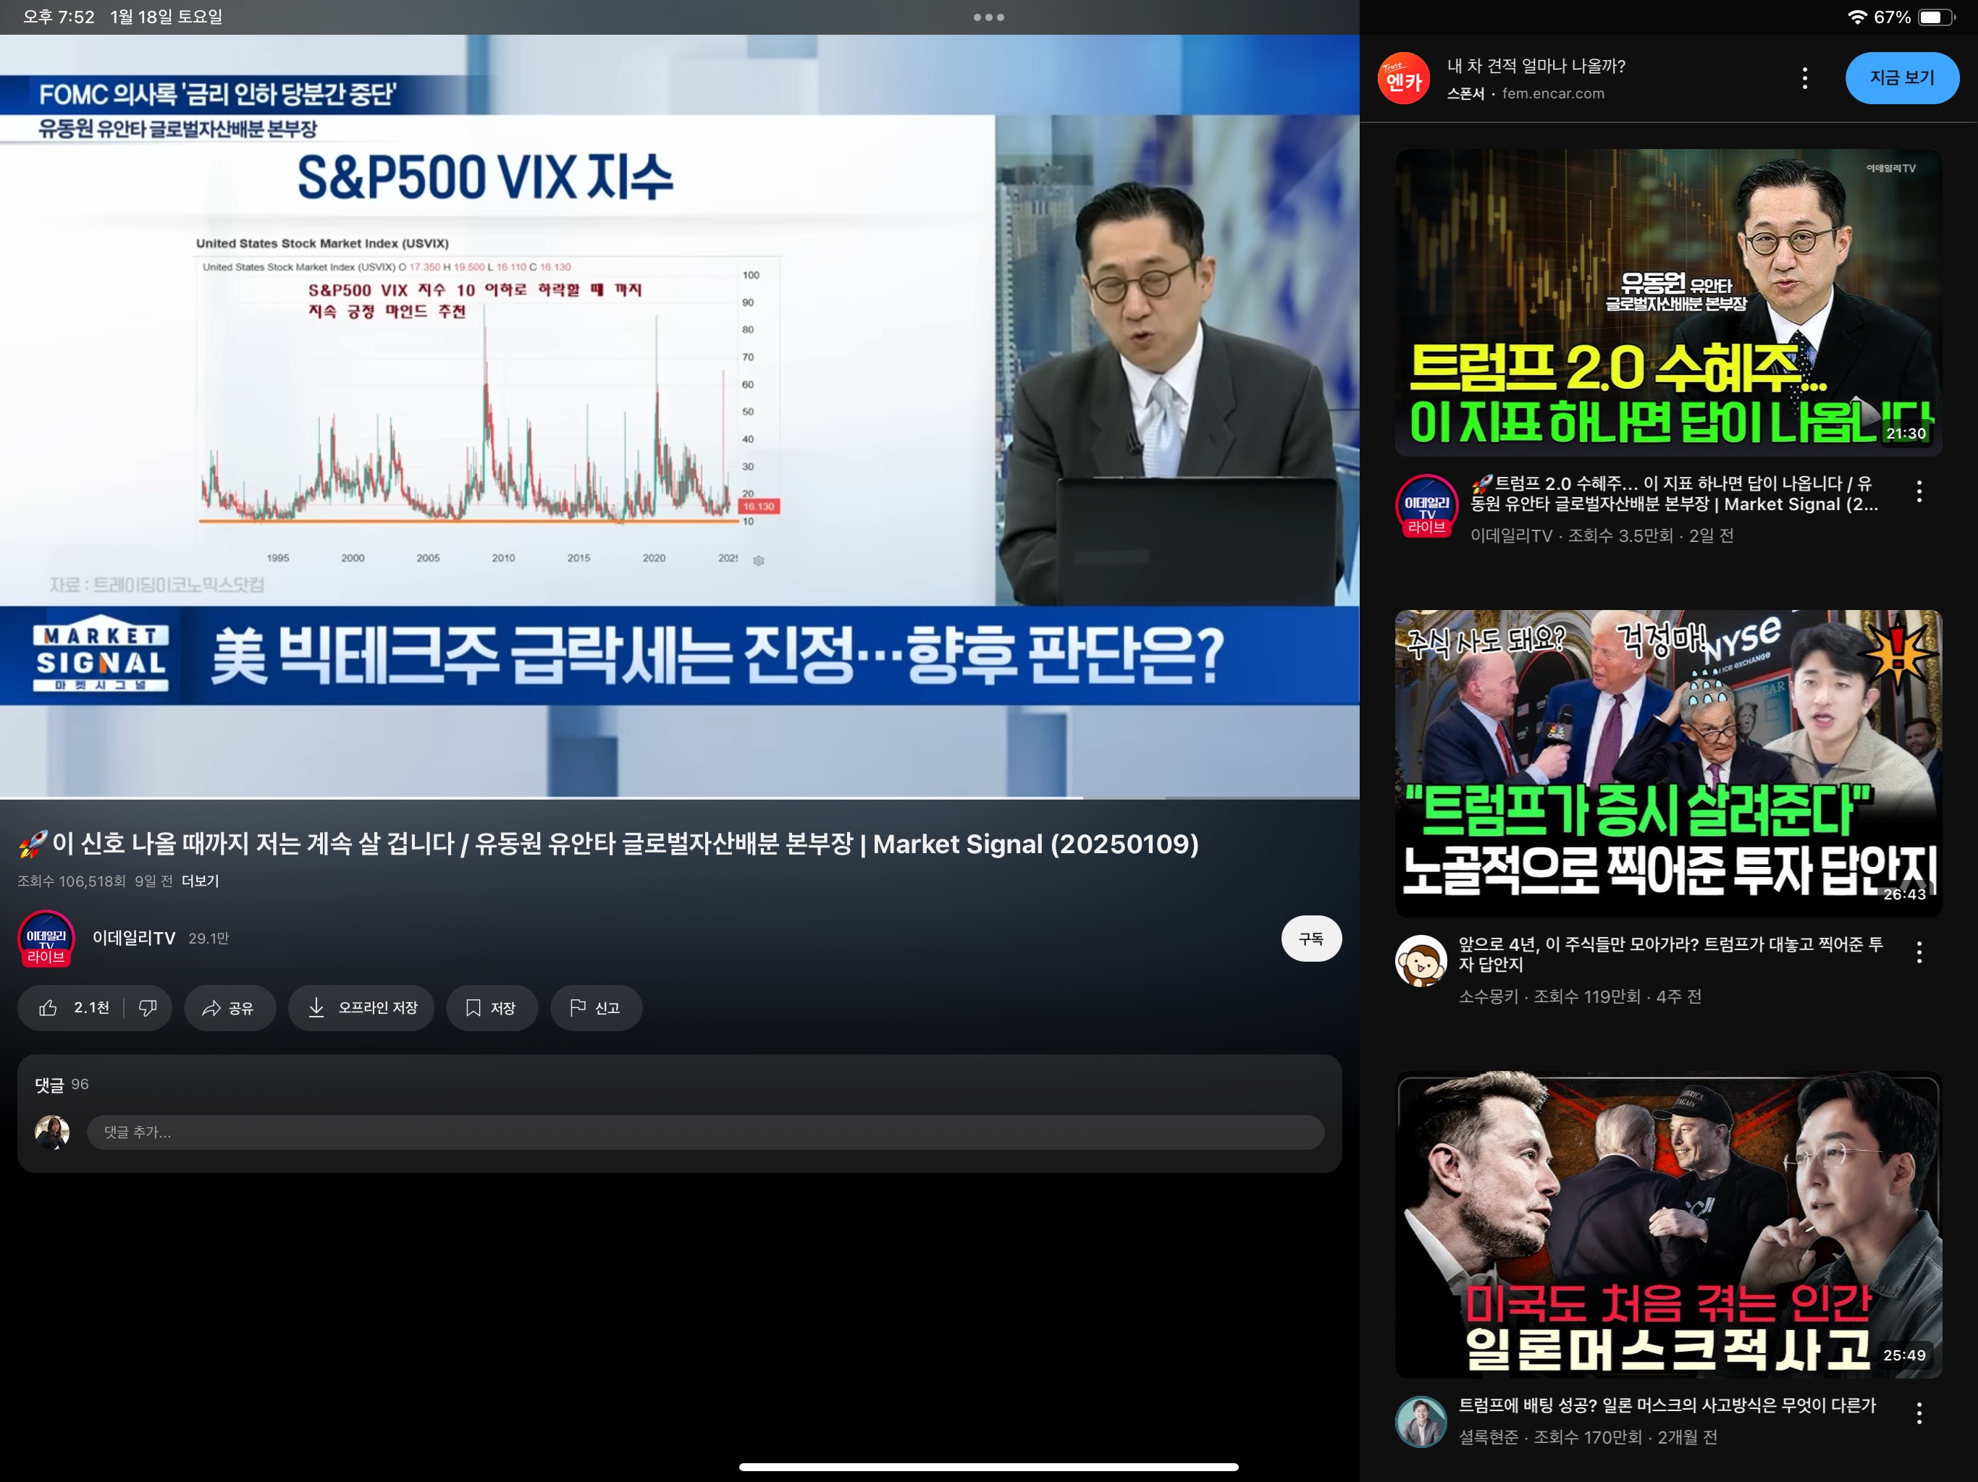Open 트럼프 2.0 수혜주 video title
1978x1482 pixels.
(x=1674, y=494)
